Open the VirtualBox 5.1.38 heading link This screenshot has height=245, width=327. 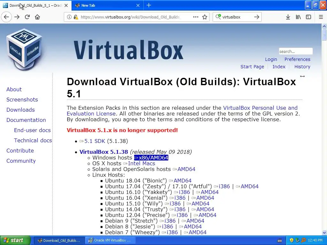(x=104, y=152)
